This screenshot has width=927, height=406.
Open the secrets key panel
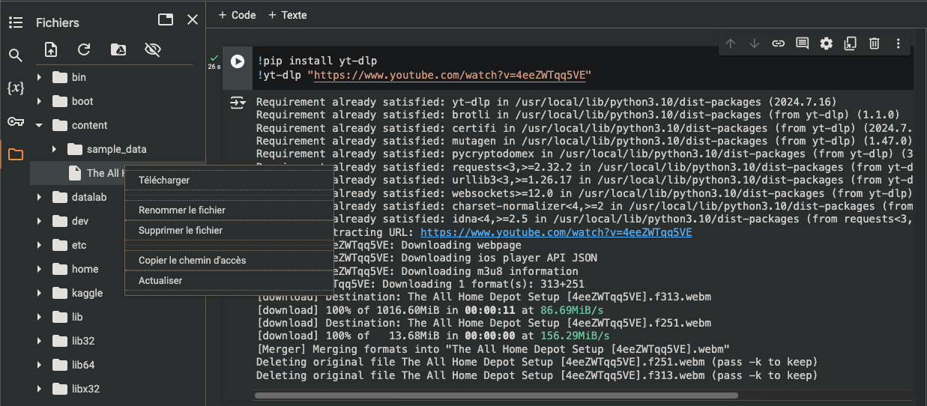pos(15,121)
